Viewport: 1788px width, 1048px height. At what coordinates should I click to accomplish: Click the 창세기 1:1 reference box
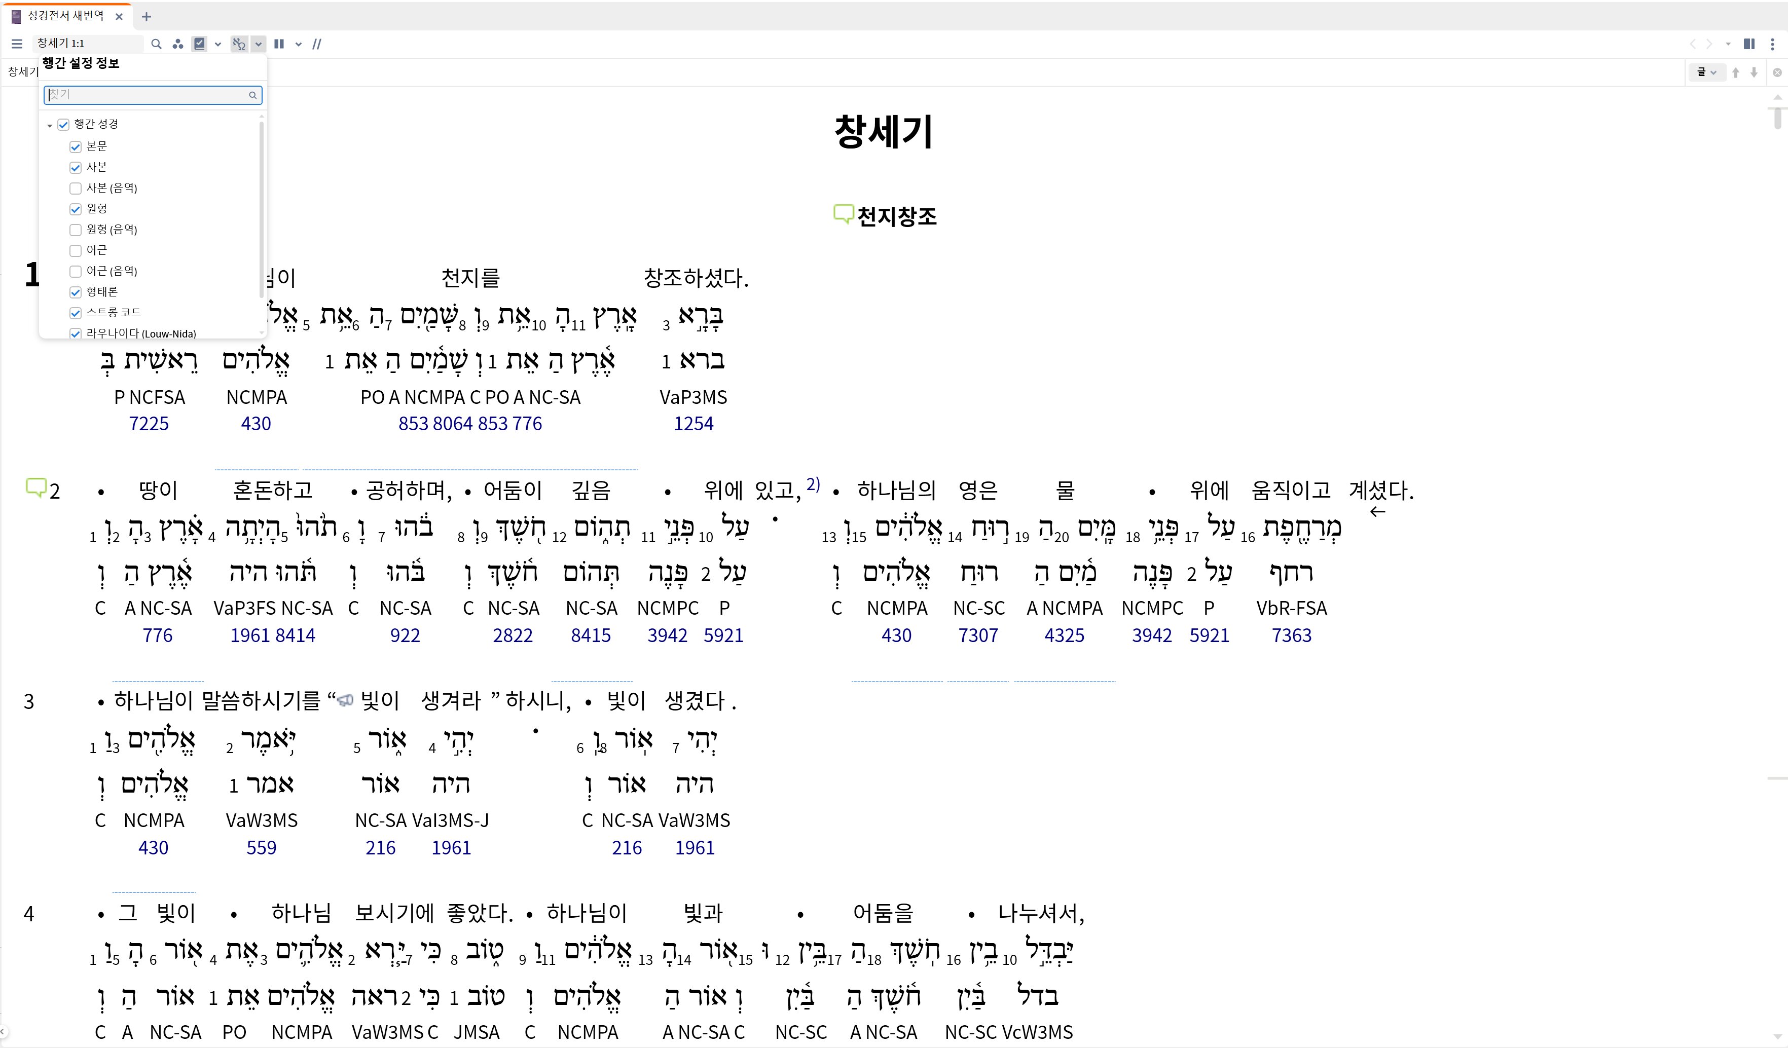[88, 44]
